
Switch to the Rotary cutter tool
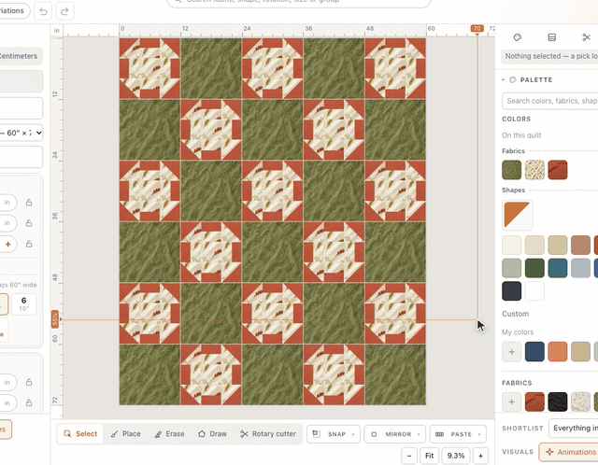pos(268,434)
